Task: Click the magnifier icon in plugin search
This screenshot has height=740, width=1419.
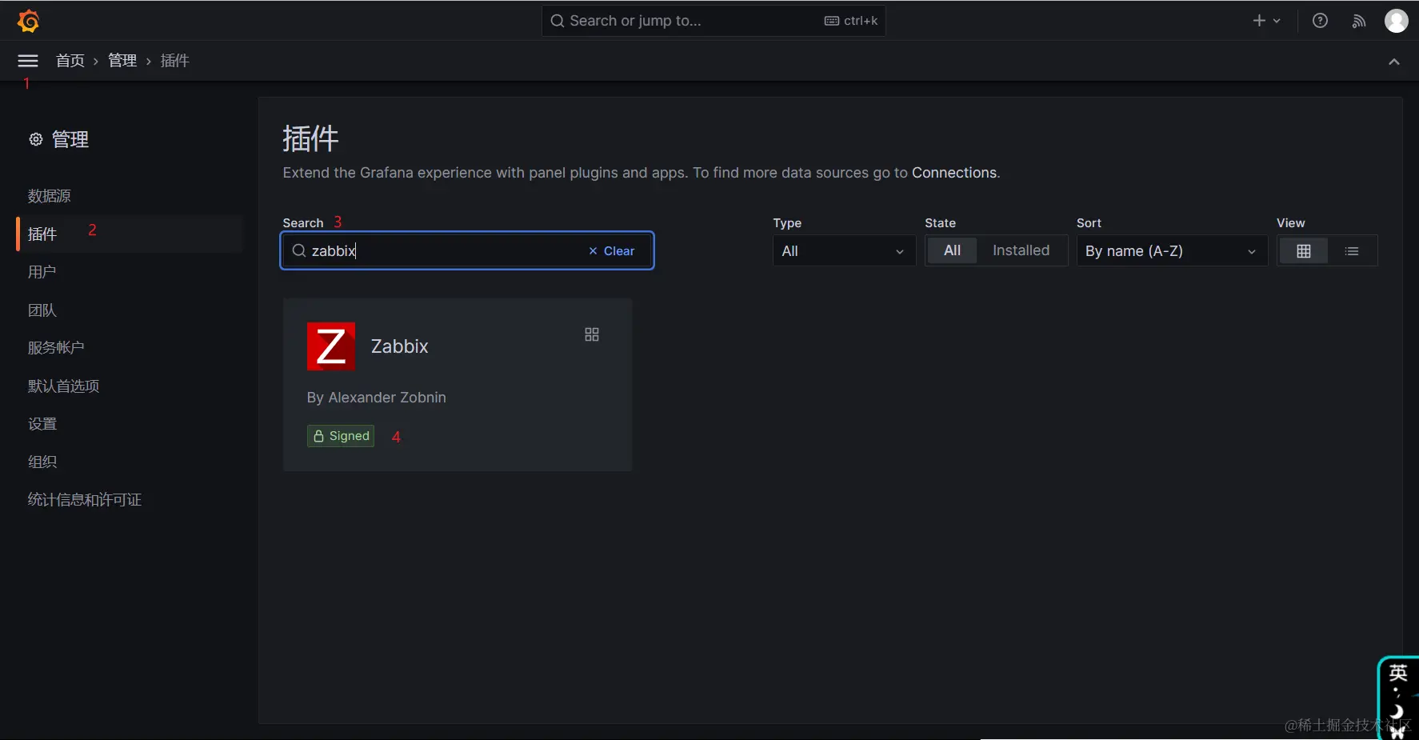Action: pos(299,250)
